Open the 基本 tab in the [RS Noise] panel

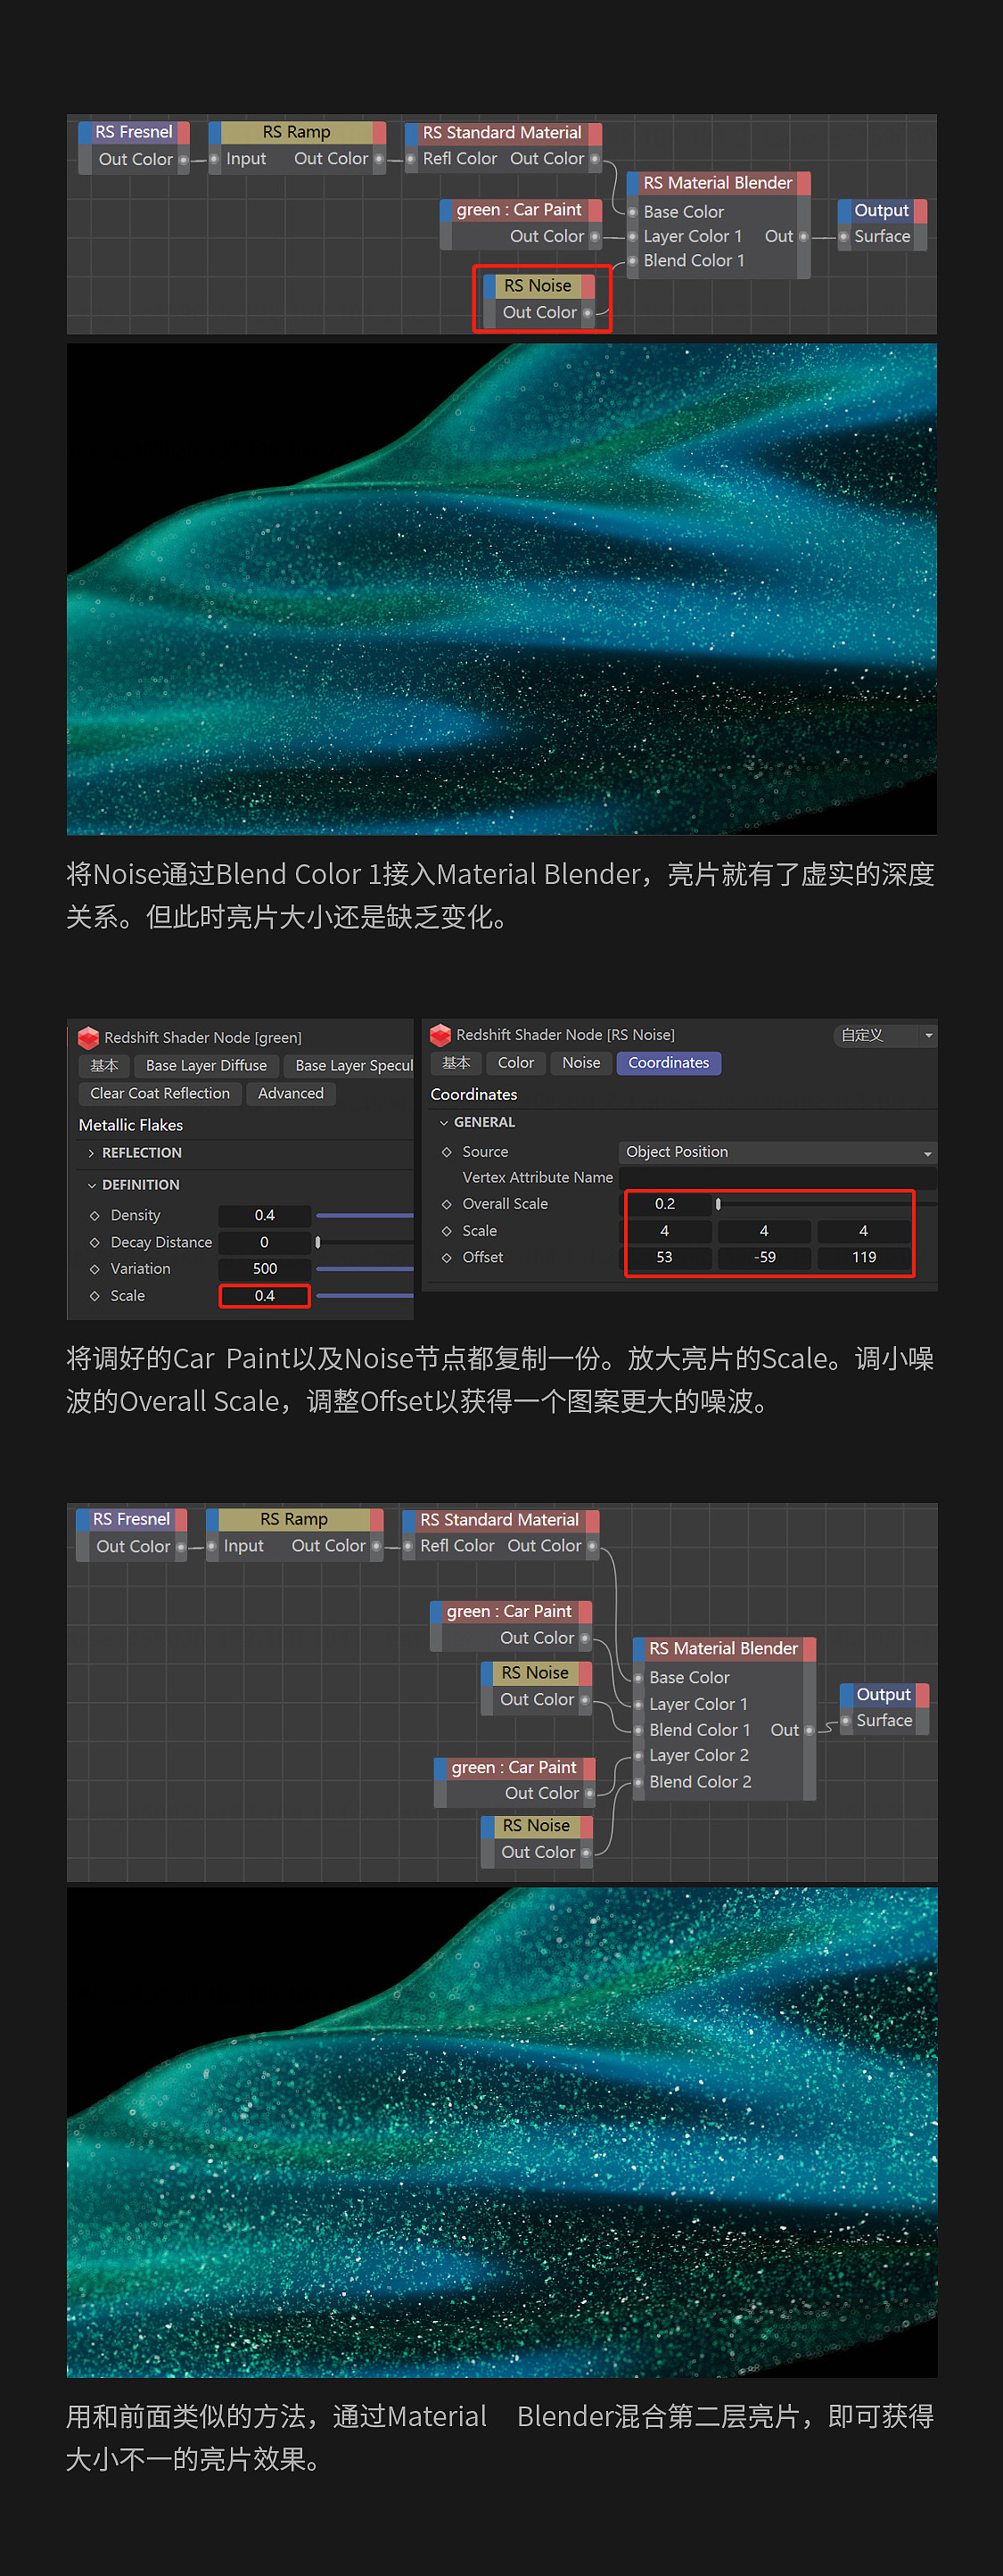click(x=456, y=1063)
